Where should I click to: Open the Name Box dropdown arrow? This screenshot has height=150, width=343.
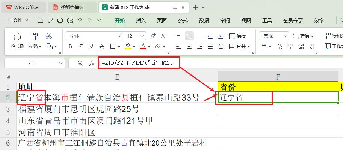pyautogui.click(x=60, y=63)
